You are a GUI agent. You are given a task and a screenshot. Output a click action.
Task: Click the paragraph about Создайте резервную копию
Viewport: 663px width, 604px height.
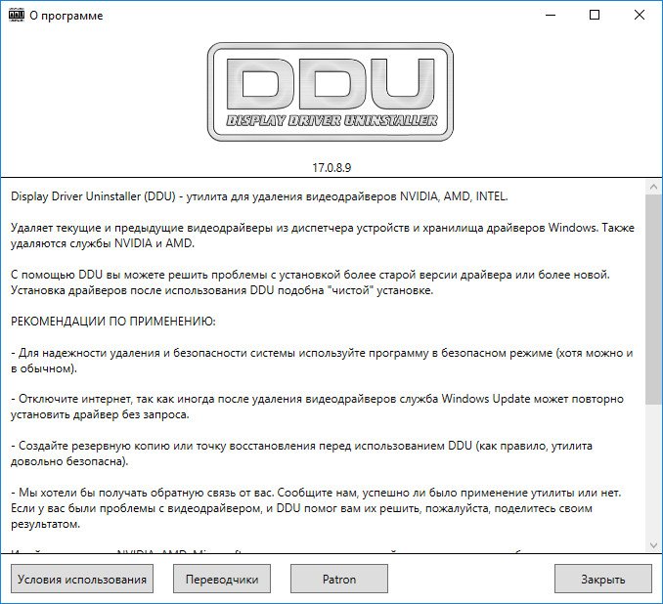click(x=301, y=453)
